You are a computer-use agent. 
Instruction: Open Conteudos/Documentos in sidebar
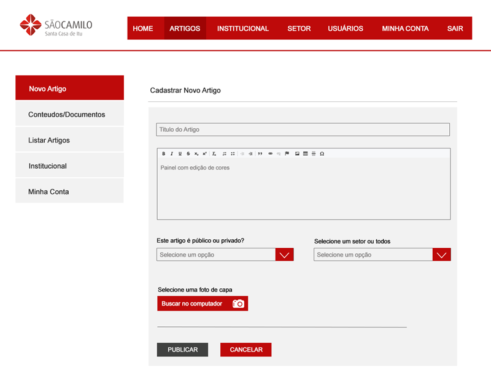click(66, 115)
